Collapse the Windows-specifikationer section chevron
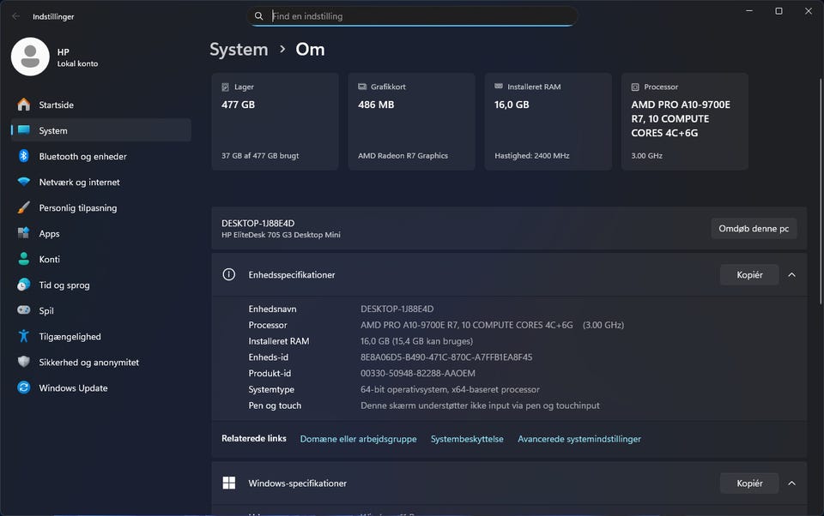This screenshot has height=516, width=824. 791,483
